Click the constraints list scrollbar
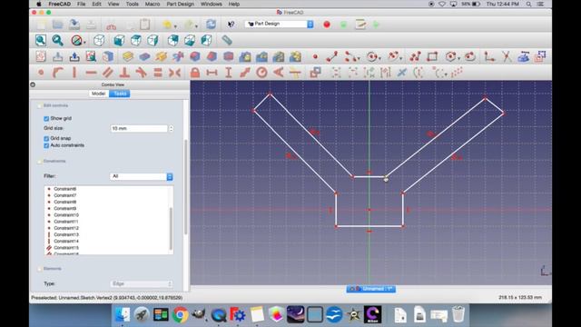 coord(171,228)
